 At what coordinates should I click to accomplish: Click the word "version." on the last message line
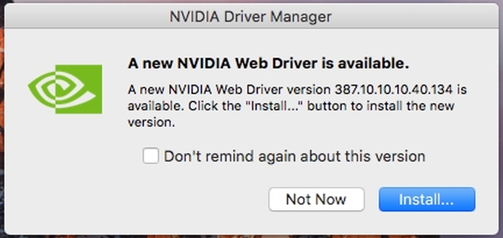[x=151, y=123]
